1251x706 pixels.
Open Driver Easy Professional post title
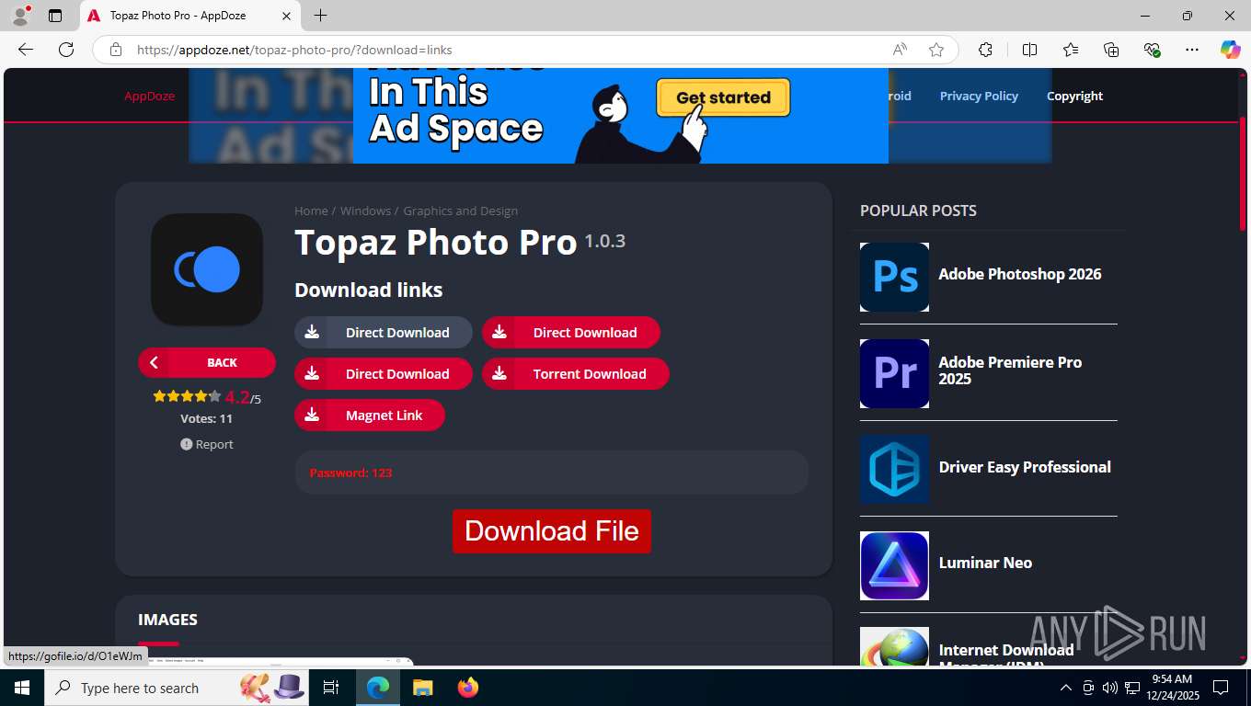[1025, 467]
